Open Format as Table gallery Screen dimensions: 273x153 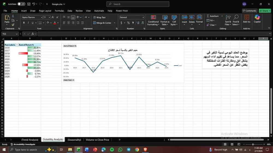click(x=165, y=20)
